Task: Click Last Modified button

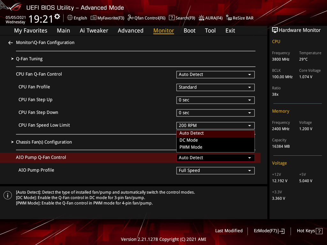Action: click(229, 231)
